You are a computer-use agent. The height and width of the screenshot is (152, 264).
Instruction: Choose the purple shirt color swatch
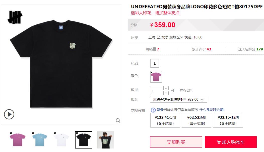tap(156, 77)
